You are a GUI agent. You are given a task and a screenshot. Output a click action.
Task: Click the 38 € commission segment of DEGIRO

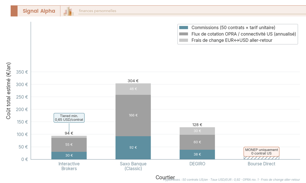tap(197, 155)
